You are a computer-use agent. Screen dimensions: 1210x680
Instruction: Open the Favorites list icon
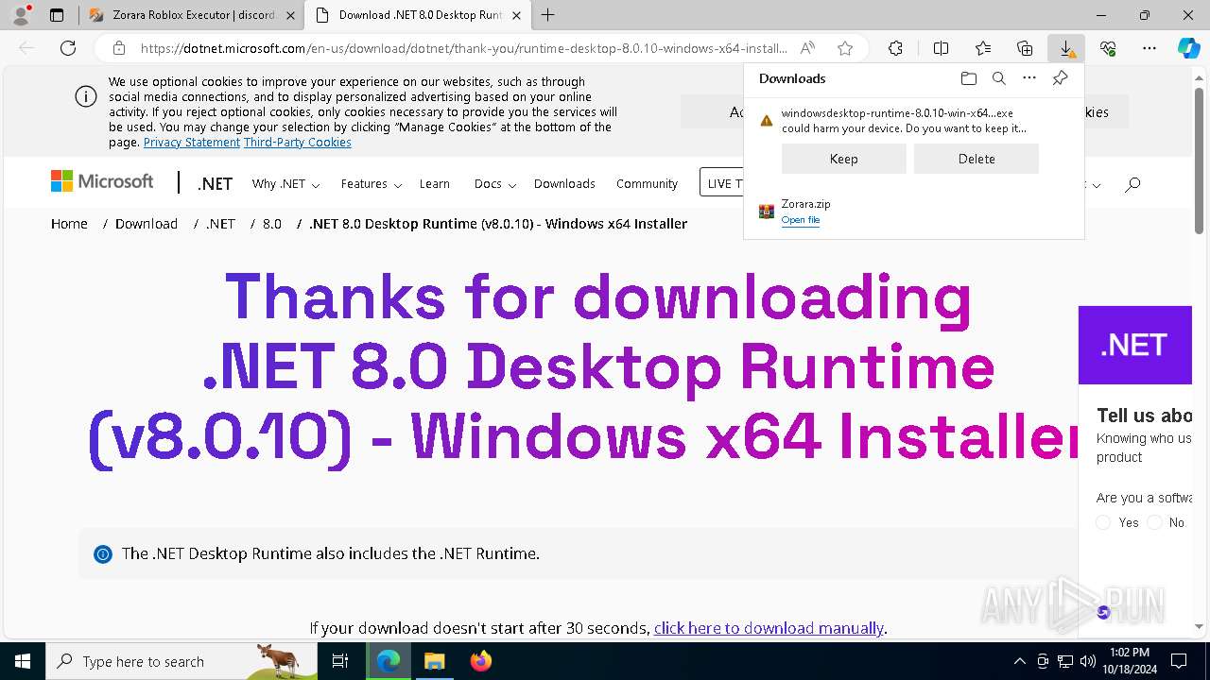(983, 48)
